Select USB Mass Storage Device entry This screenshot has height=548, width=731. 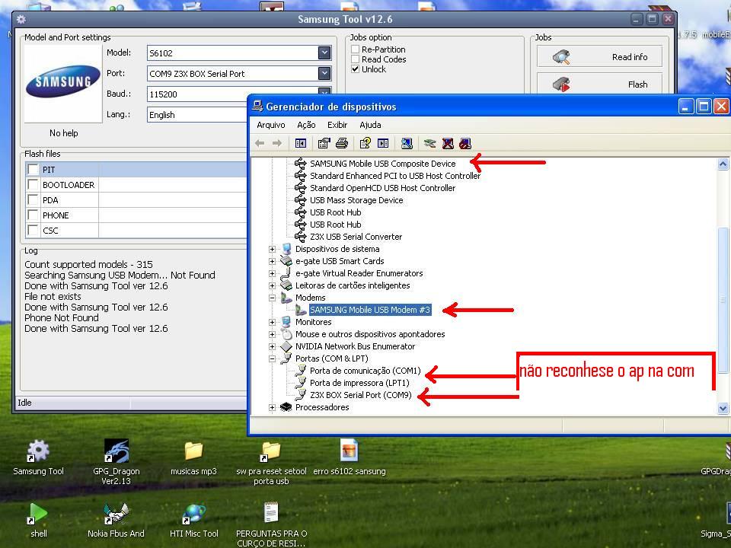(356, 200)
